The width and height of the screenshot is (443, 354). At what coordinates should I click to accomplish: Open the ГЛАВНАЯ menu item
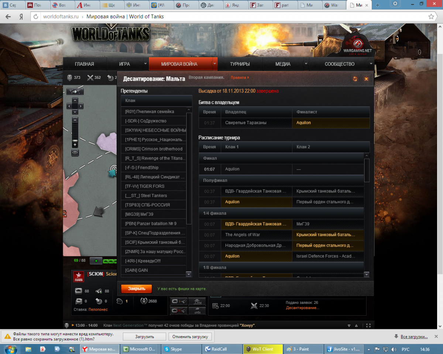(x=85, y=64)
